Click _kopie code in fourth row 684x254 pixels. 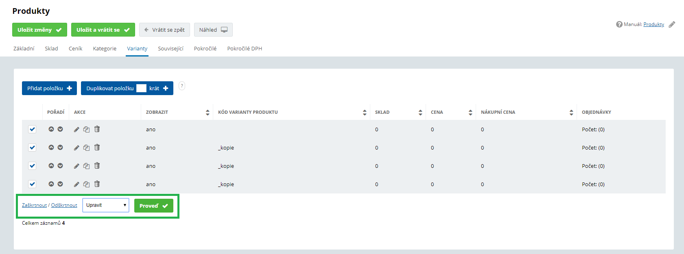pyautogui.click(x=226, y=185)
